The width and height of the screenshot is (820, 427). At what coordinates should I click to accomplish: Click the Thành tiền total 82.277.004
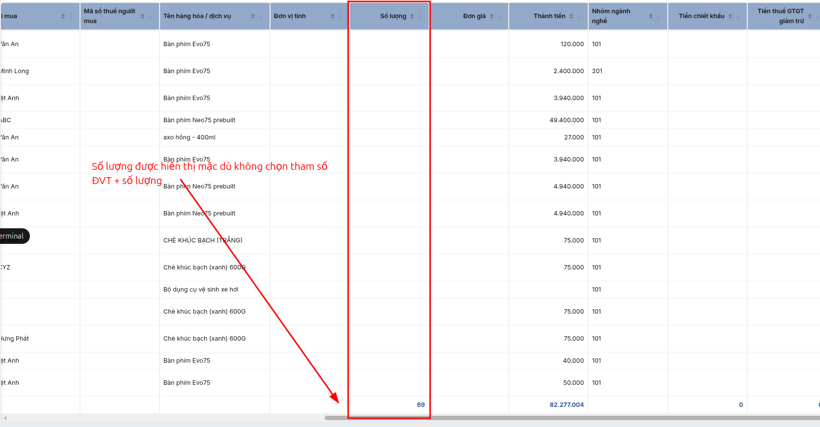coord(567,405)
